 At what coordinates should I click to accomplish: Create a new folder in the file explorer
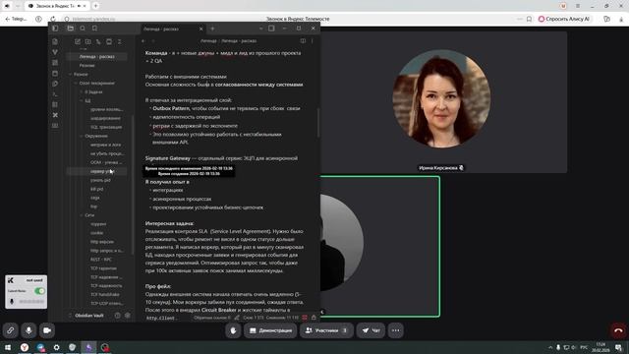(87, 41)
